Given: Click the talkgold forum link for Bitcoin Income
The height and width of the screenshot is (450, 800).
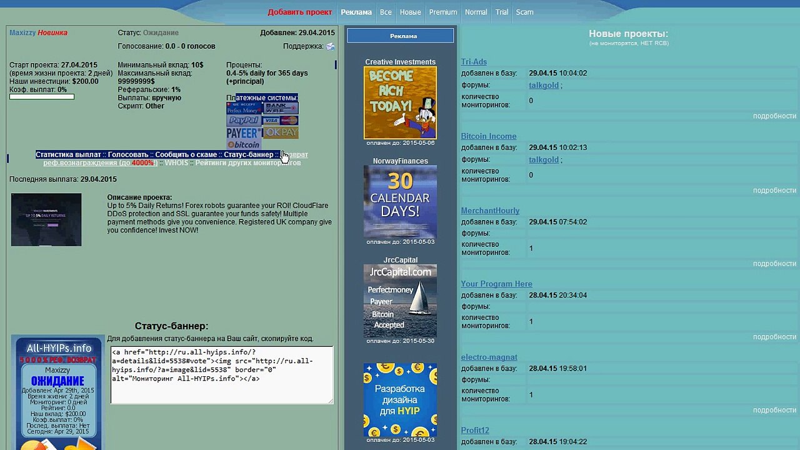Looking at the screenshot, I should [544, 159].
